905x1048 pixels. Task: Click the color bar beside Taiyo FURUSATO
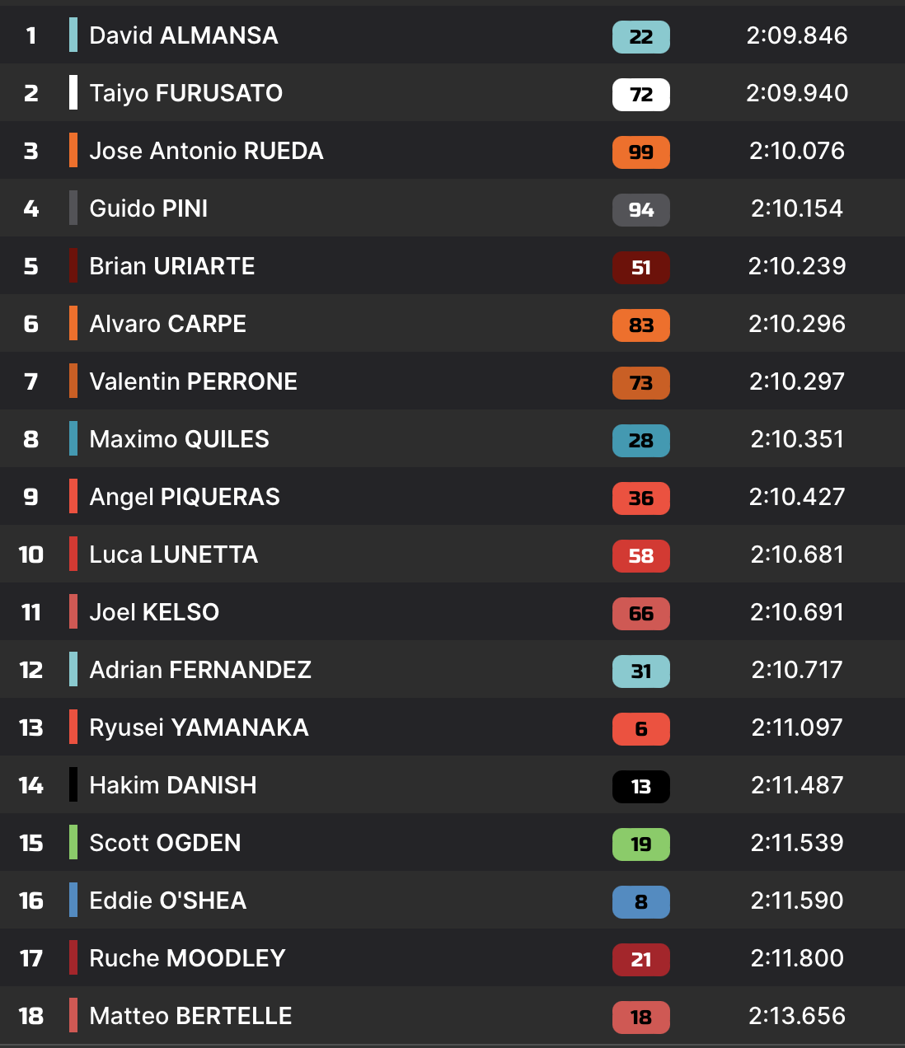click(73, 92)
